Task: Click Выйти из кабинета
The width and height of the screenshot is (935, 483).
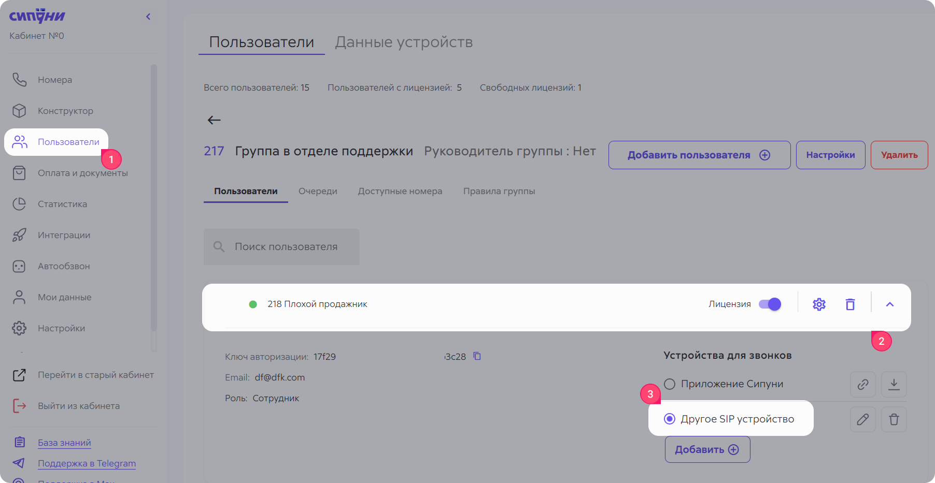Action: tap(79, 406)
